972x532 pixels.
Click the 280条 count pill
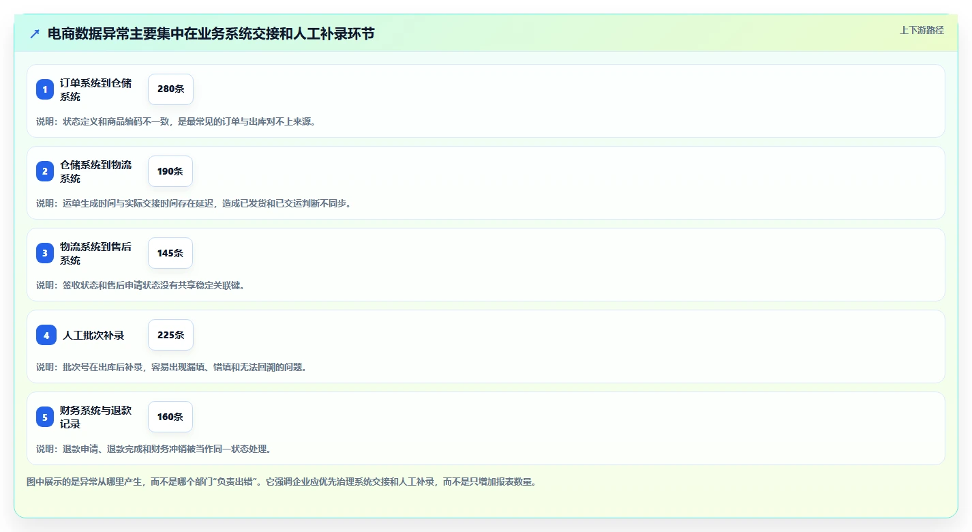170,89
